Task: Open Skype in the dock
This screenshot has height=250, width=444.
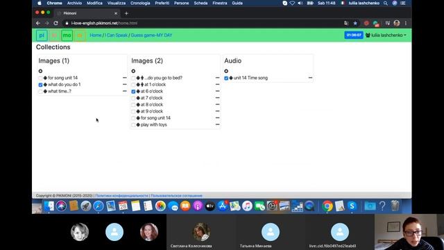Action: (x=352, y=206)
